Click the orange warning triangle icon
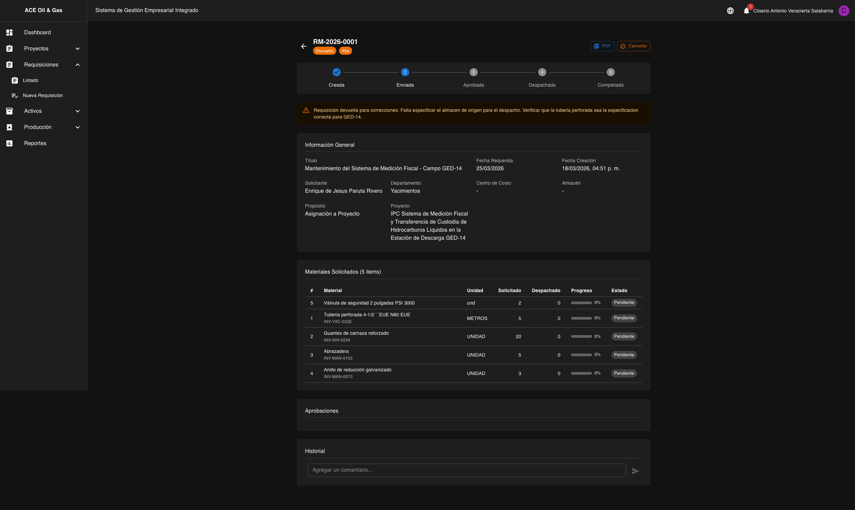The width and height of the screenshot is (855, 510). [306, 110]
